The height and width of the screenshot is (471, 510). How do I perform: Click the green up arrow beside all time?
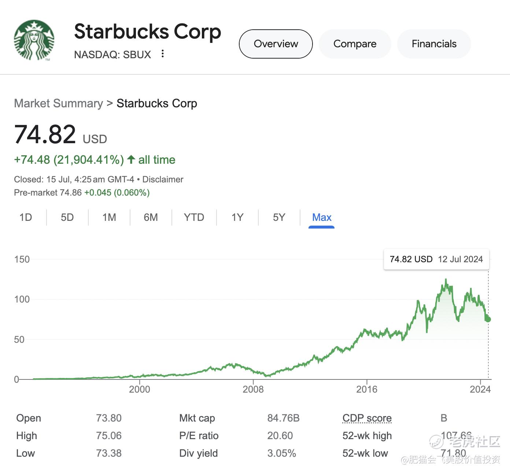131,160
